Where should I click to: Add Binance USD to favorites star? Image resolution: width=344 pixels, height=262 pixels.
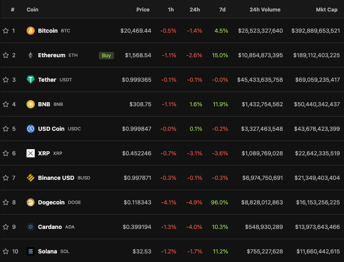click(6, 178)
